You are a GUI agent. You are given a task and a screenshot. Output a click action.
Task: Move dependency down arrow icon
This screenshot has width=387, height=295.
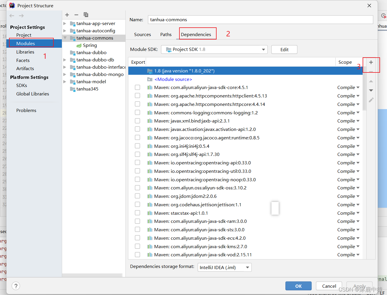(371, 90)
